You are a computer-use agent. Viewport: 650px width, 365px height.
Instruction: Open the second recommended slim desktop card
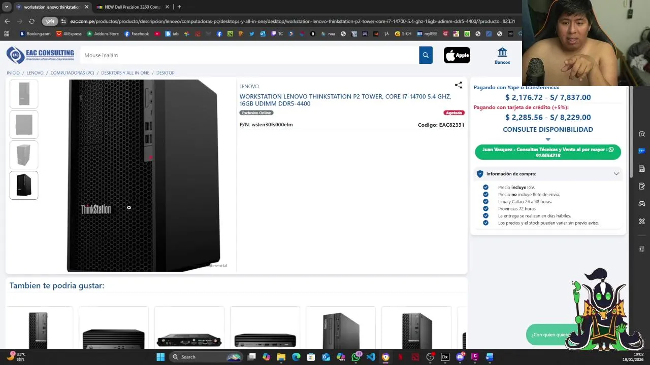(x=114, y=328)
